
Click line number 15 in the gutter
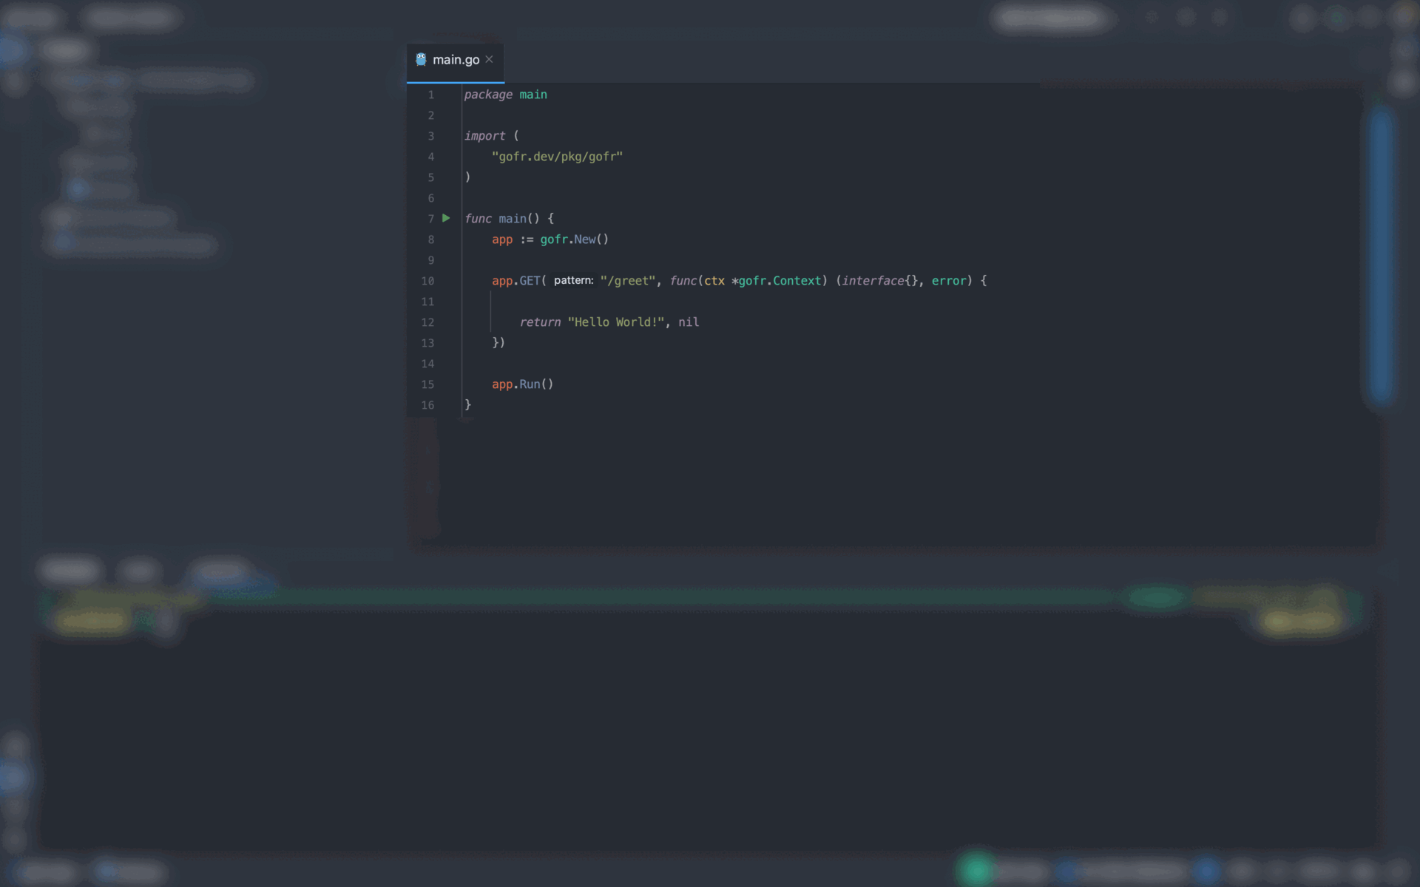[x=427, y=384]
